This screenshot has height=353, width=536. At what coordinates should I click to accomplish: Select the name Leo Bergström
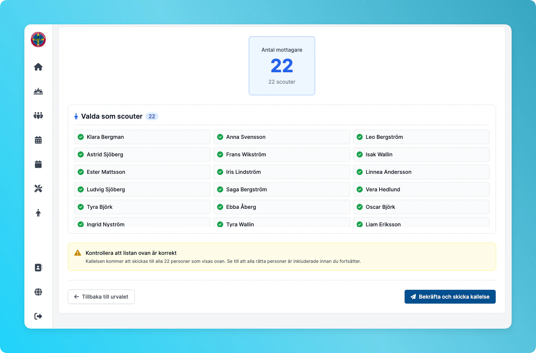click(384, 137)
